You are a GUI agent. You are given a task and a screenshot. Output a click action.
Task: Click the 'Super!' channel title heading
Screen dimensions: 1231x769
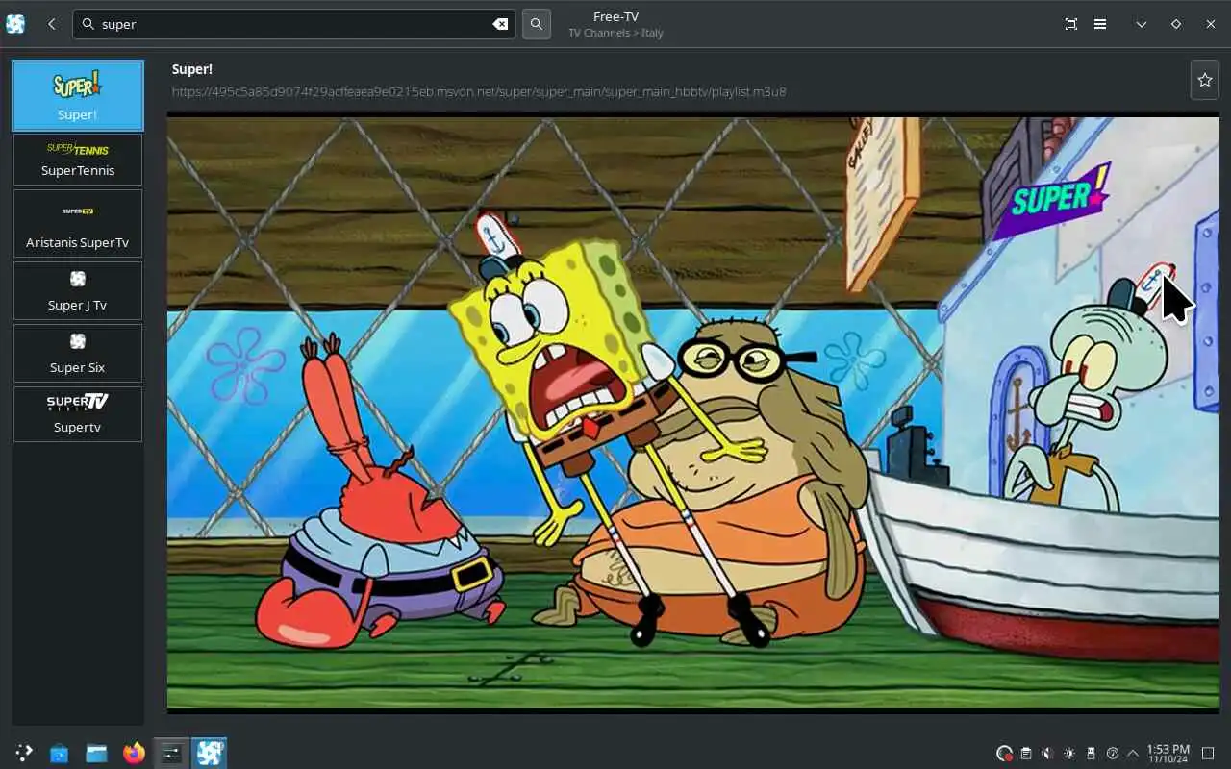click(192, 69)
